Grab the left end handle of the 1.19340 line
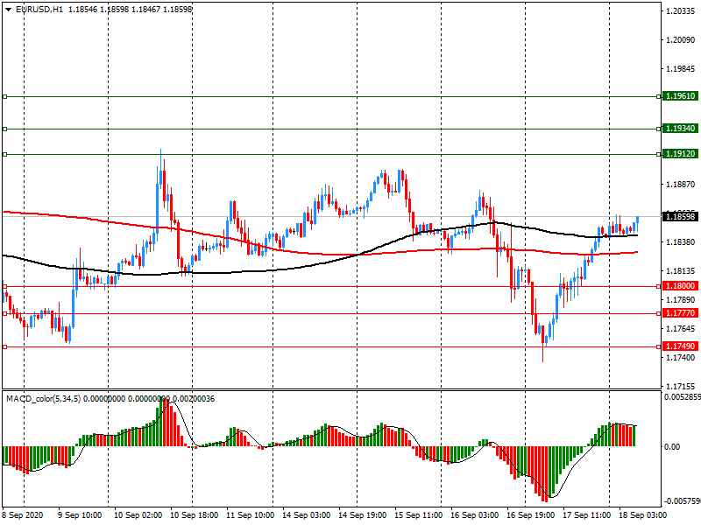The width and height of the screenshot is (701, 525). click(5, 129)
